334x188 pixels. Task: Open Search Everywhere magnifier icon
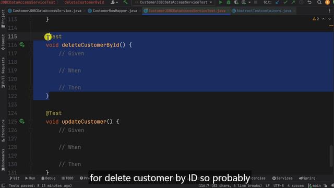click(x=319, y=2)
